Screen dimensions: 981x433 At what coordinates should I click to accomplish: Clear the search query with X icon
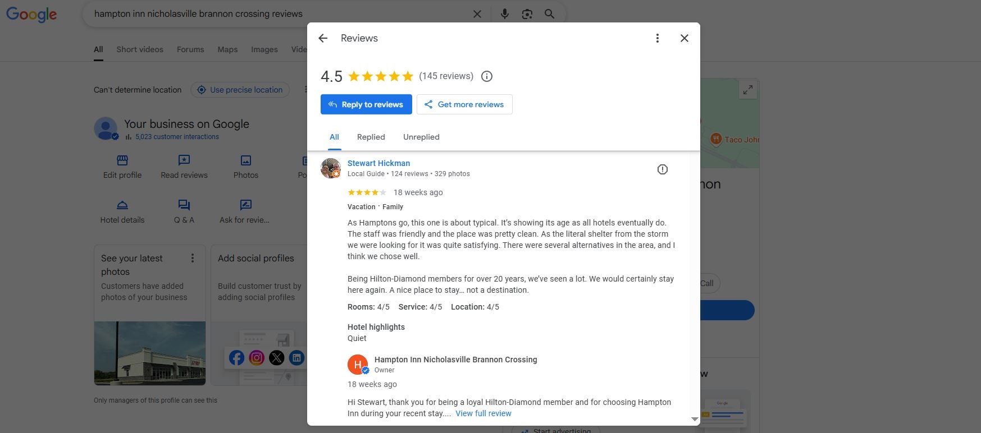click(477, 14)
